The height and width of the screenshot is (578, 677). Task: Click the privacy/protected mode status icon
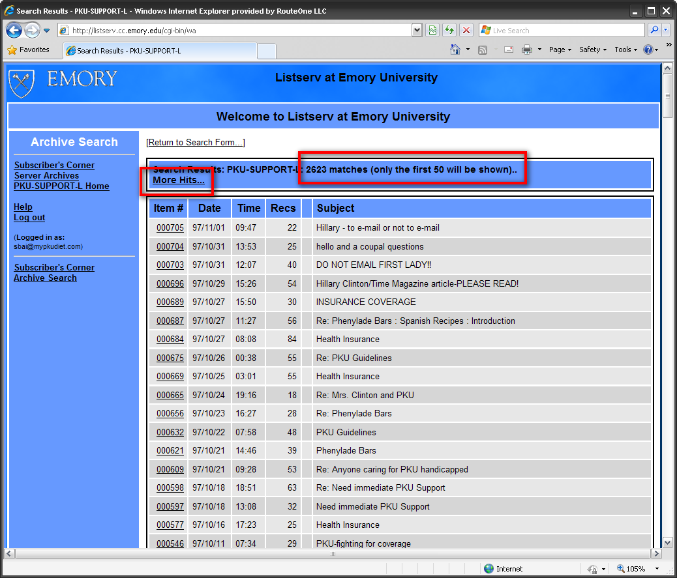[x=592, y=569]
